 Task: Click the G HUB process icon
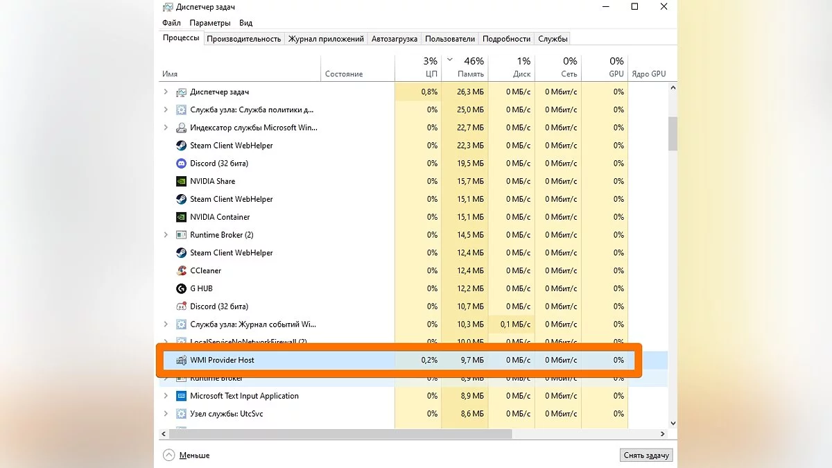[181, 288]
